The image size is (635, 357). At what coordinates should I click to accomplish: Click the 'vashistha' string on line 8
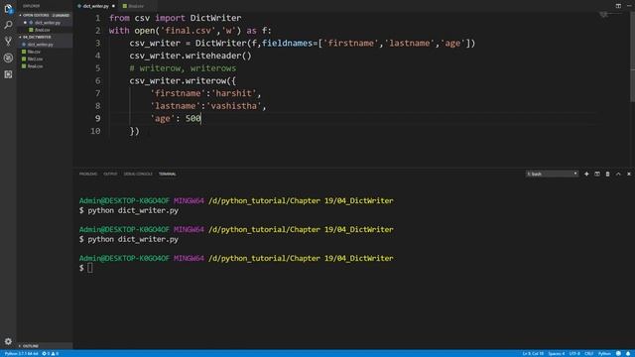234,106
